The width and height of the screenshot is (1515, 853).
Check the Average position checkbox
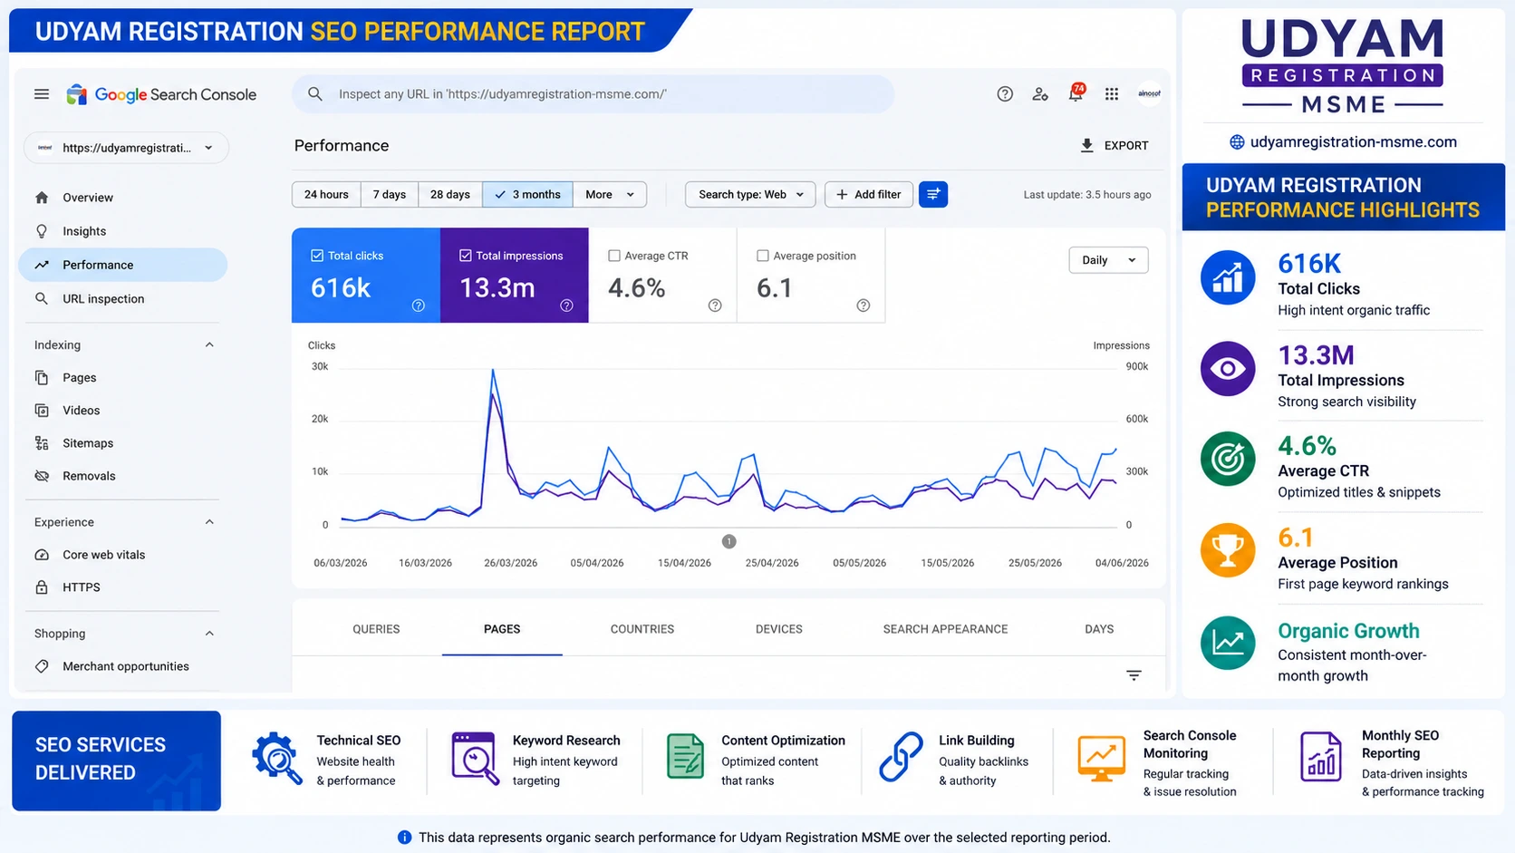763,256
